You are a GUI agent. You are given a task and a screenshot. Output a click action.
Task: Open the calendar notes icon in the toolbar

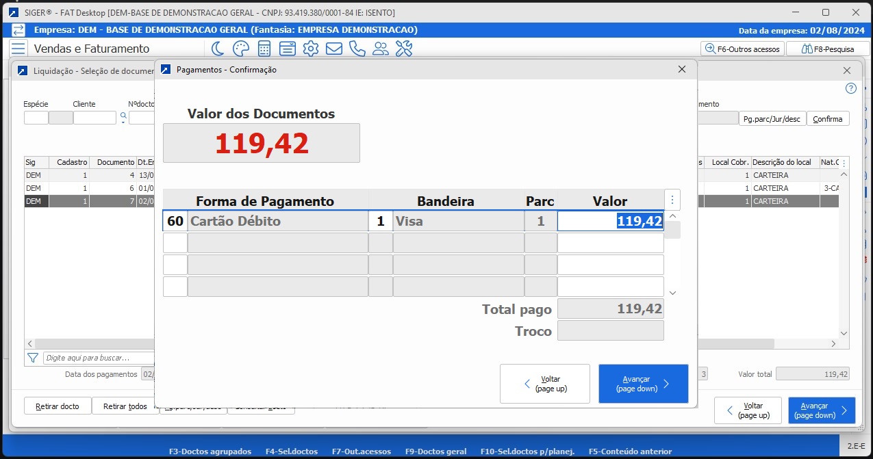pyautogui.click(x=288, y=49)
